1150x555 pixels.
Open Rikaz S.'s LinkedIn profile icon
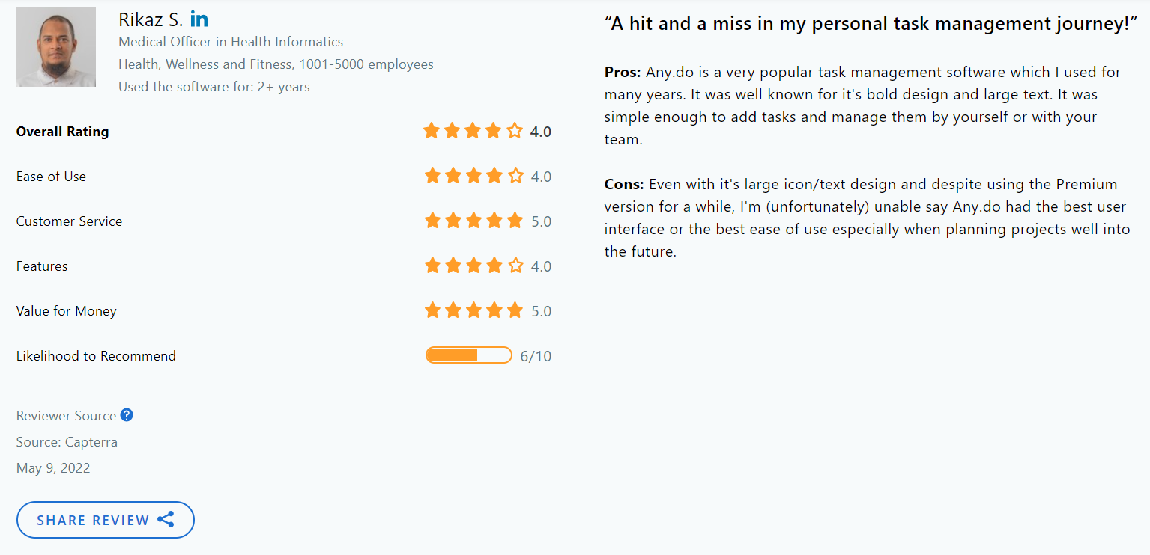pos(199,20)
